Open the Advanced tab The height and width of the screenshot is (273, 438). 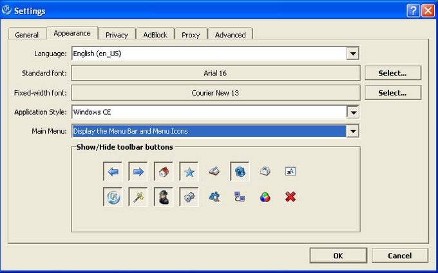[230, 34]
